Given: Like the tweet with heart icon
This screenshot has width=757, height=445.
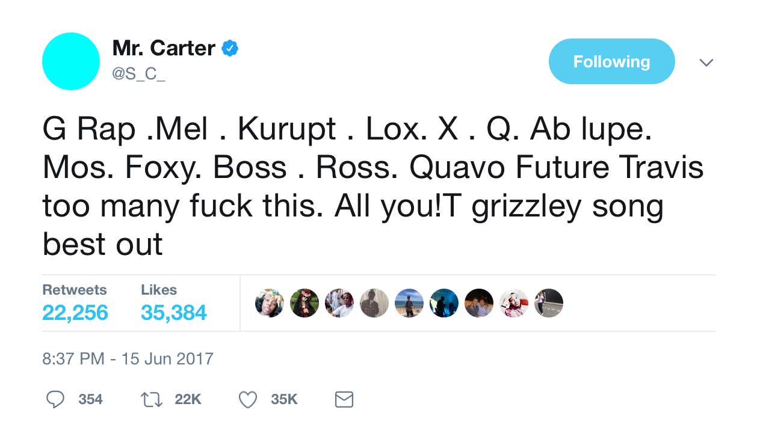Looking at the screenshot, I should point(248,399).
